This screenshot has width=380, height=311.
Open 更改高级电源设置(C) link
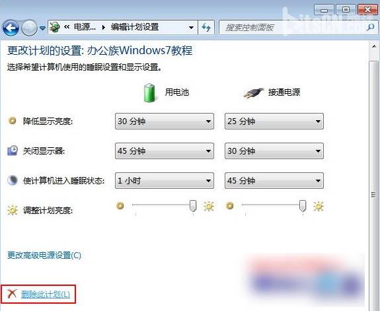point(44,255)
